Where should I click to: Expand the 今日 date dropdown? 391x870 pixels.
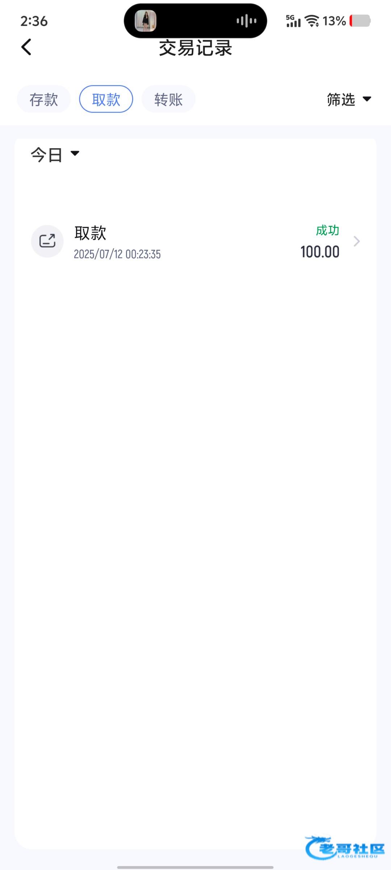pyautogui.click(x=55, y=155)
